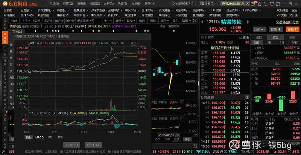Image resolution: width=301 pixels, height=155 pixels.
Task: Open quick trade F12 button
Action: (x=183, y=4)
